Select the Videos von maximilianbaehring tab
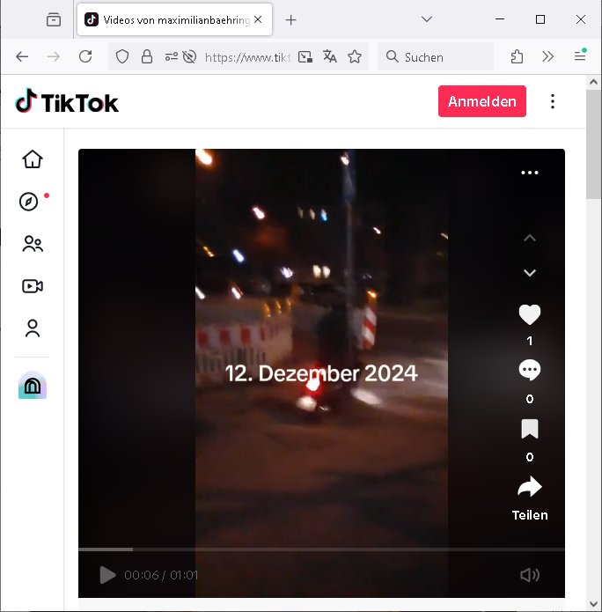Viewport: 602px width, 612px height. pos(175,19)
